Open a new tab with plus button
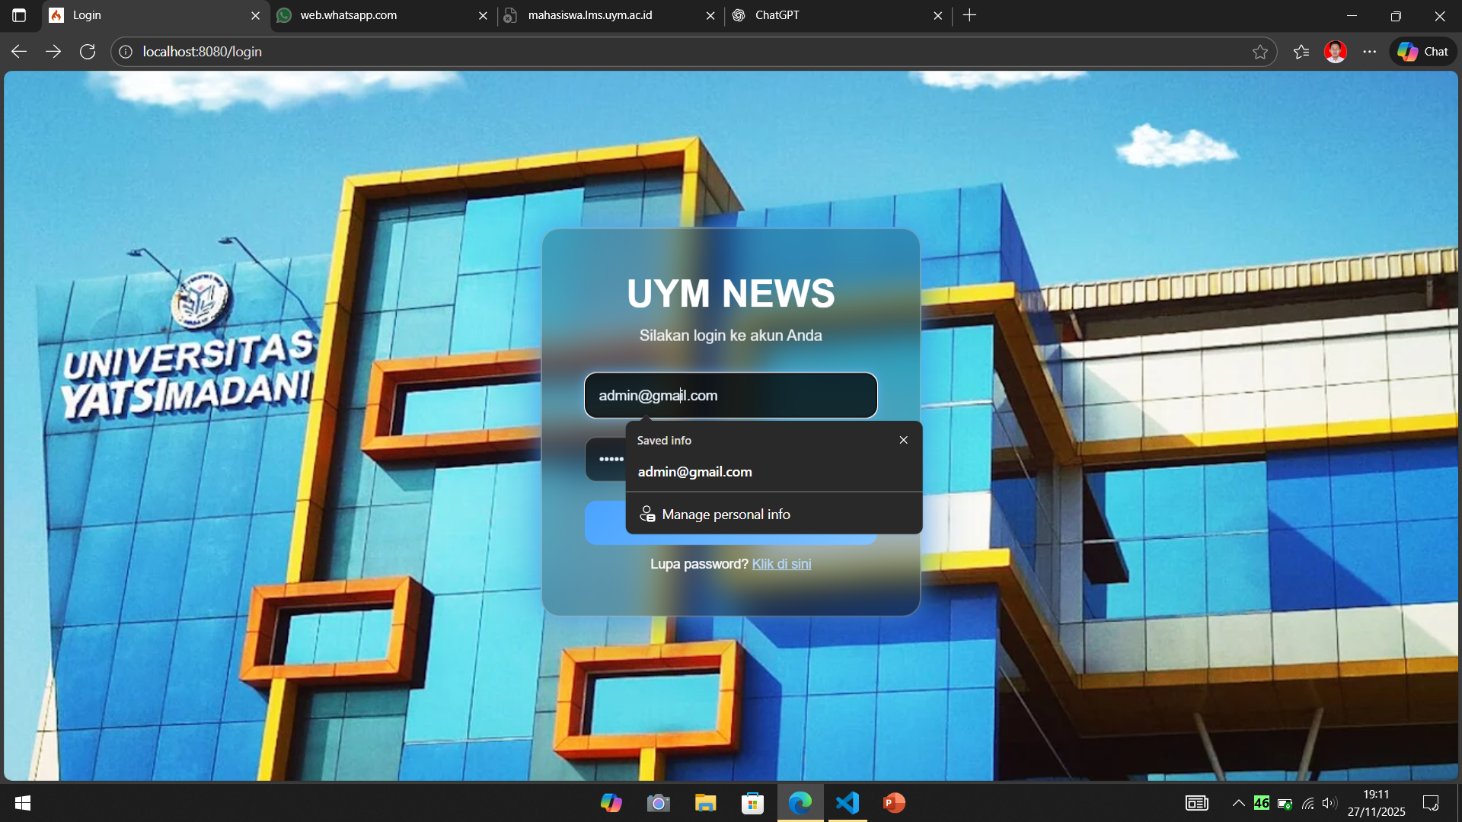The height and width of the screenshot is (822, 1462). click(x=969, y=15)
